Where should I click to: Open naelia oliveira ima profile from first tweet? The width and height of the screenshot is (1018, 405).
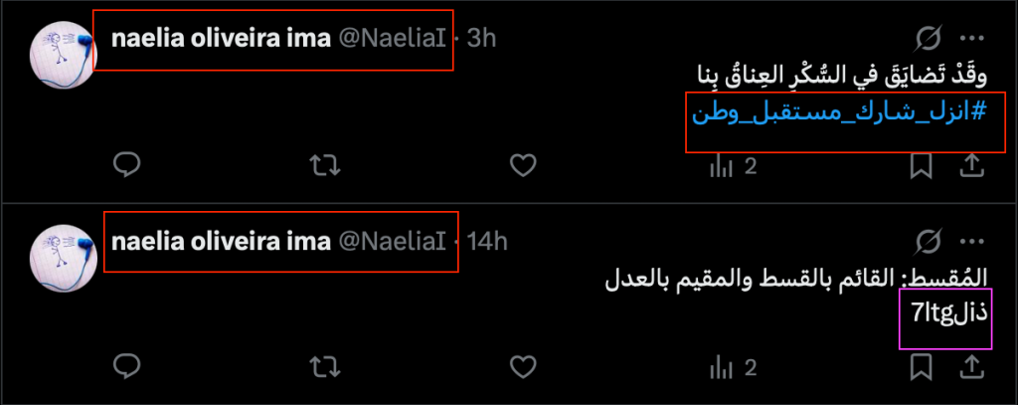(222, 39)
